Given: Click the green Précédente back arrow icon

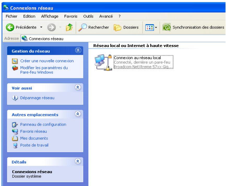Looking at the screenshot, I should click(x=10, y=27).
